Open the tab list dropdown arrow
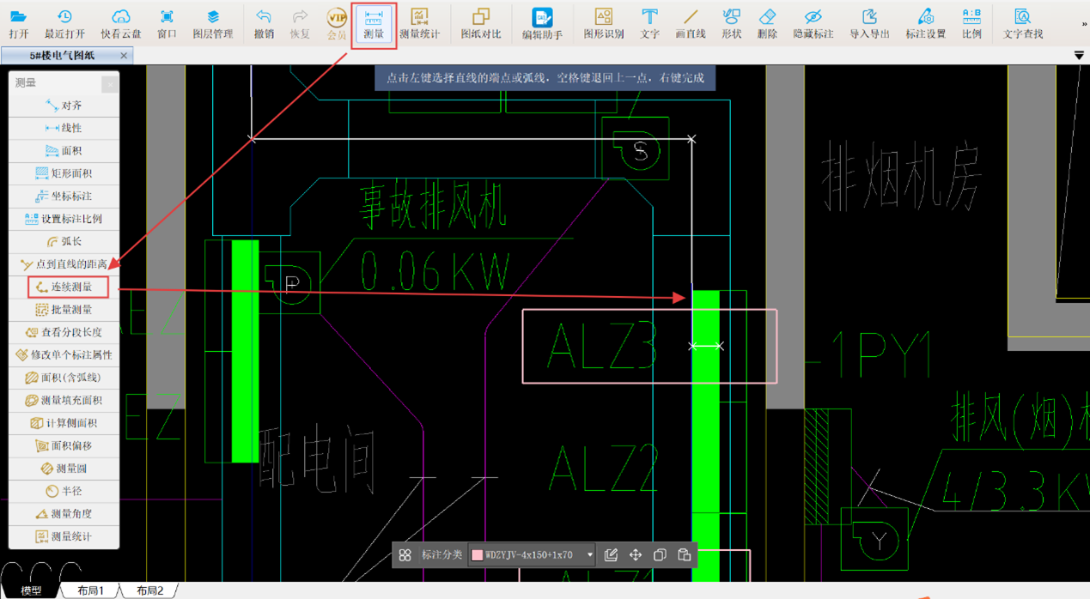This screenshot has width=1090, height=599. tap(1079, 56)
